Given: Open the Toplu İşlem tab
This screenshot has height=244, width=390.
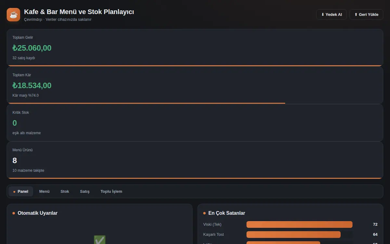Looking at the screenshot, I should 111,191.
